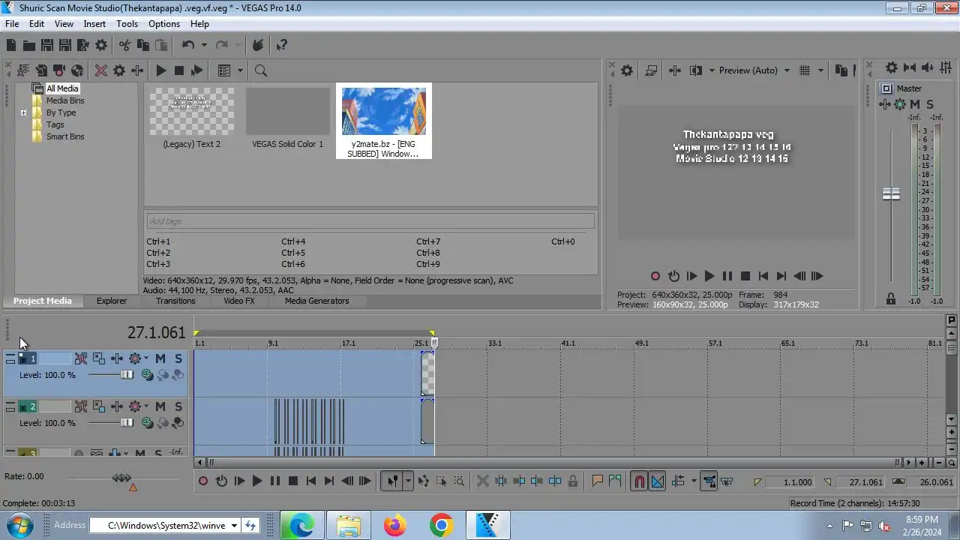960x540 pixels.
Task: Open track 1 automation settings dropdown arrow
Action: pos(145,358)
